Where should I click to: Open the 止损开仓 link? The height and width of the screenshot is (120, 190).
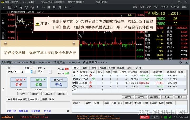[11, 111]
